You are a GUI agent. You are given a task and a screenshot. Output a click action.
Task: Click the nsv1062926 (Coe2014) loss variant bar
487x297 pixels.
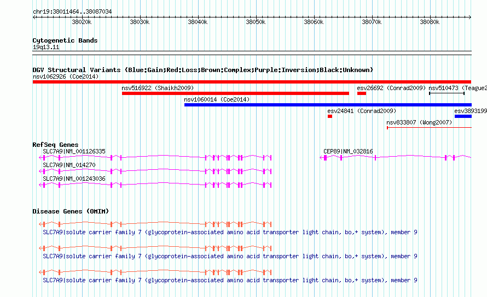(x=252, y=82)
